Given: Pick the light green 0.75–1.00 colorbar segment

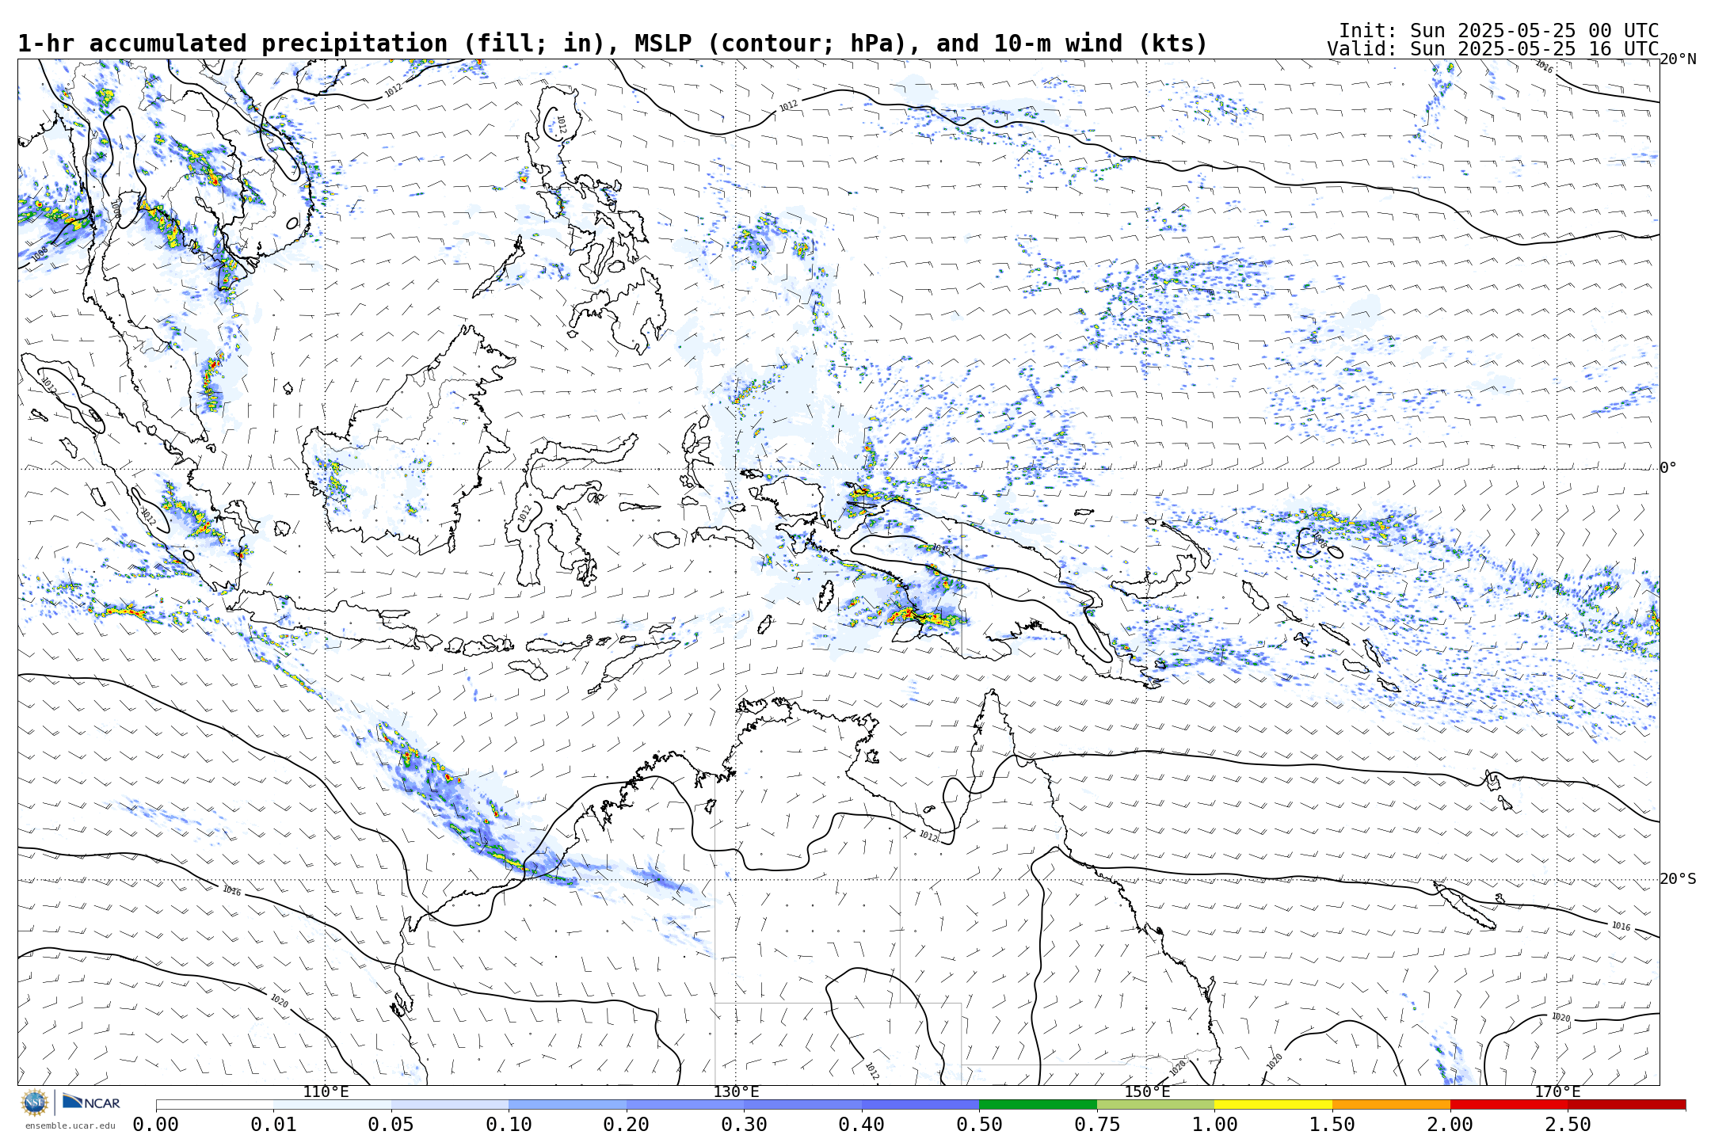Looking at the screenshot, I should click(x=1156, y=1104).
